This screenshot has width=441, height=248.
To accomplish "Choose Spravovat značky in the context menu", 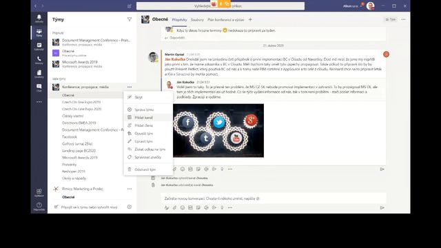I will (x=148, y=157).
